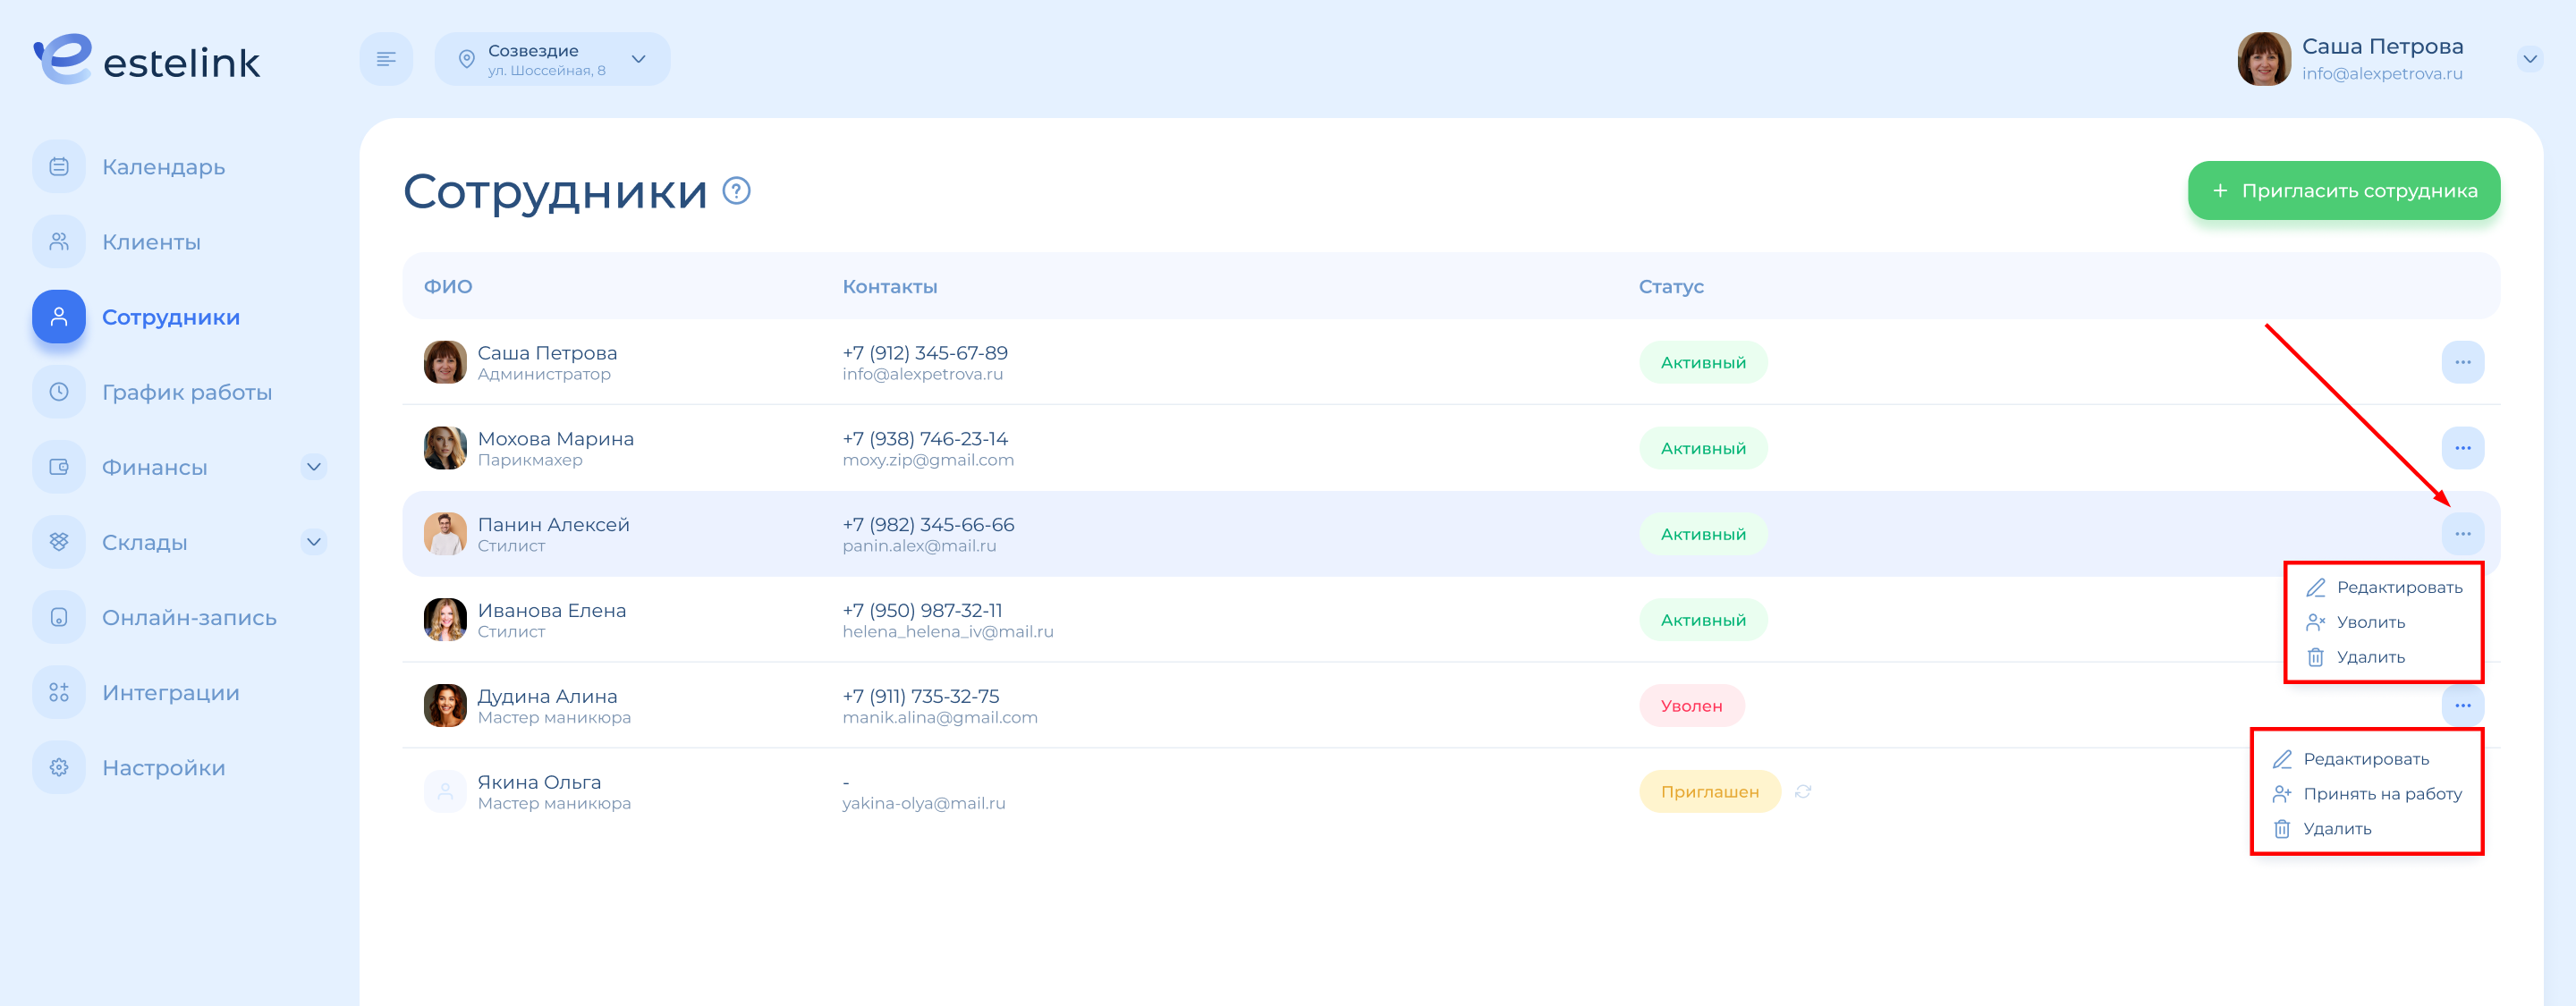Screen dimensions: 2576x1006
Task: Go to Клиенты section
Action: (152, 242)
